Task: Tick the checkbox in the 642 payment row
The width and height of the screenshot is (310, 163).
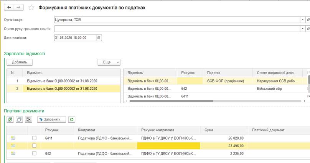Action: (34, 153)
